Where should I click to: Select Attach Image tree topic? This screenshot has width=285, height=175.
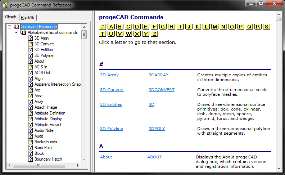(x=46, y=107)
